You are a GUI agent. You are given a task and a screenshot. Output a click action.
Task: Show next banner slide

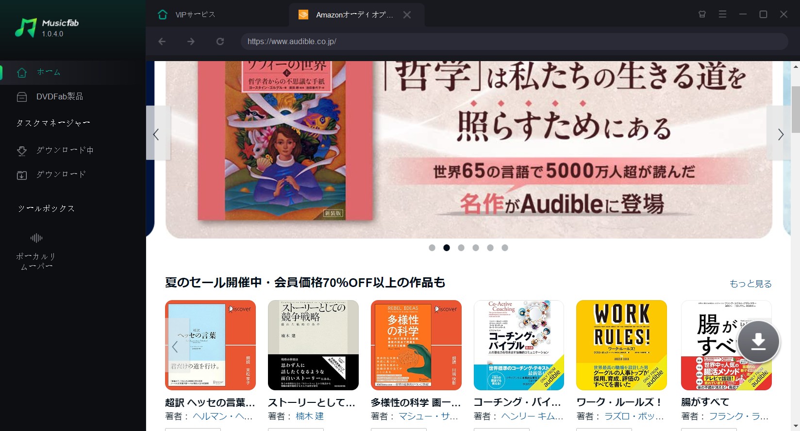tap(779, 133)
